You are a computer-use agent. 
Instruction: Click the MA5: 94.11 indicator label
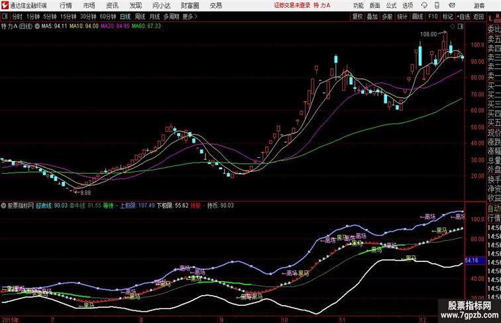[54, 27]
